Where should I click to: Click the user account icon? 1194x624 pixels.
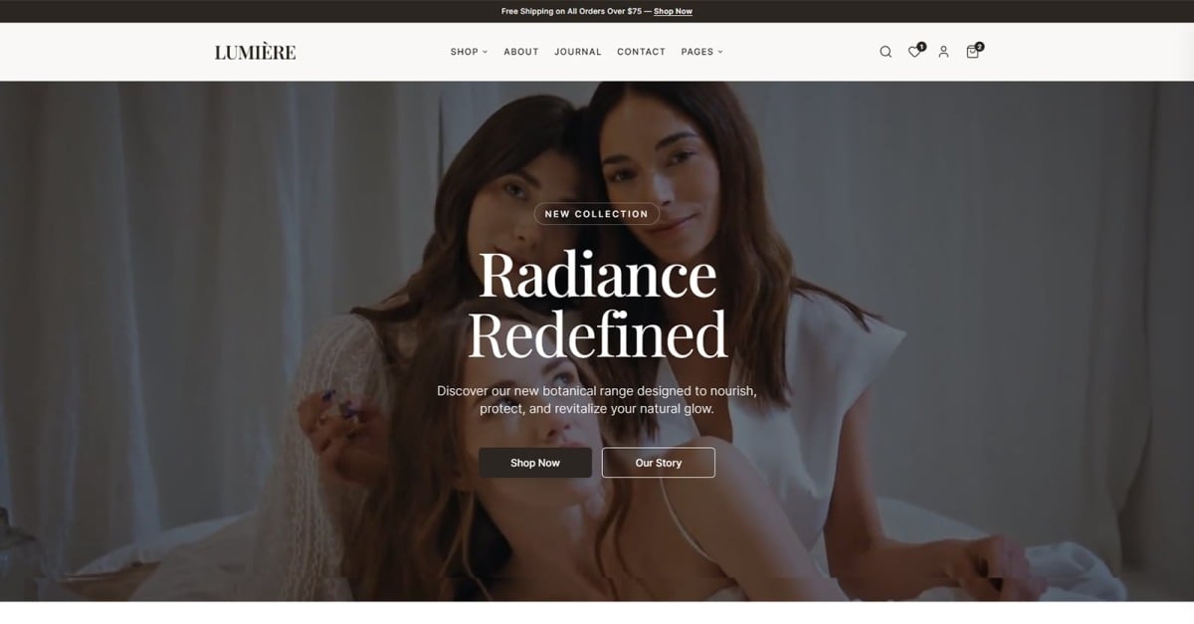tap(943, 52)
